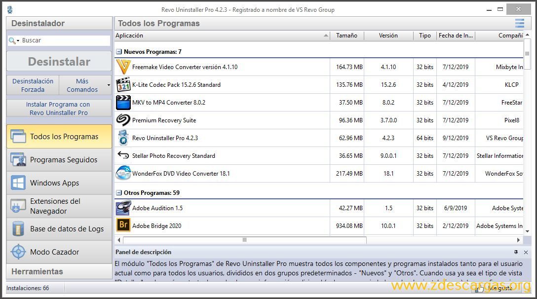Screen dimensions: 537x299
Task: Click the sort arrow in the Aplicación column
Action: (326, 35)
